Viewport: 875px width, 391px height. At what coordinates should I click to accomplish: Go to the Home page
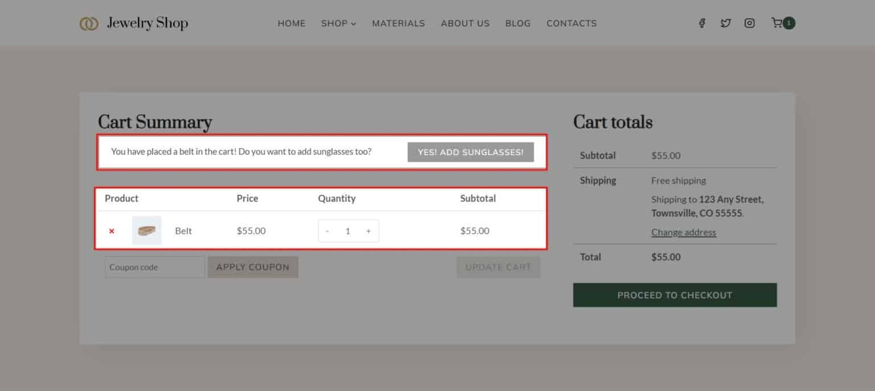(292, 23)
